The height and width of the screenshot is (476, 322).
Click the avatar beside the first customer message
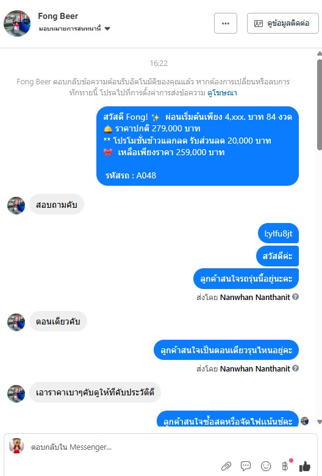(x=16, y=205)
